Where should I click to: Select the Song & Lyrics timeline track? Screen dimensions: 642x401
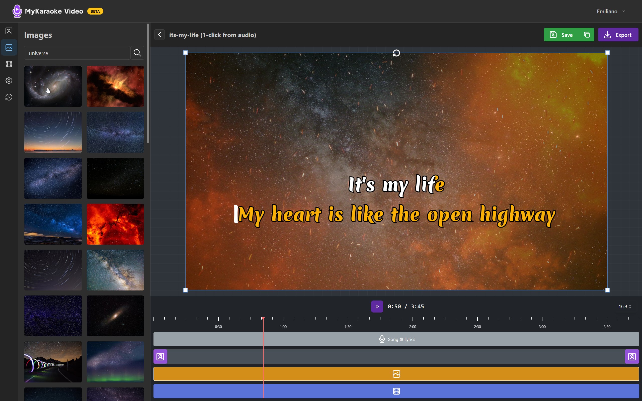396,339
